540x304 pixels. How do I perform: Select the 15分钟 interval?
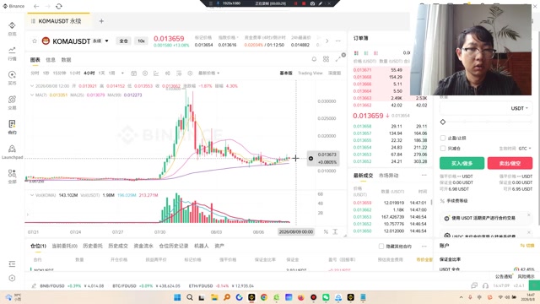60,73
